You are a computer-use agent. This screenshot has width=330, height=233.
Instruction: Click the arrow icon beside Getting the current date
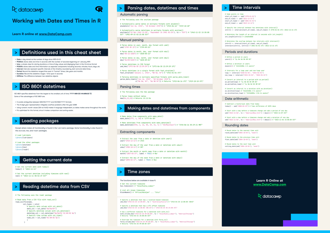16,160
